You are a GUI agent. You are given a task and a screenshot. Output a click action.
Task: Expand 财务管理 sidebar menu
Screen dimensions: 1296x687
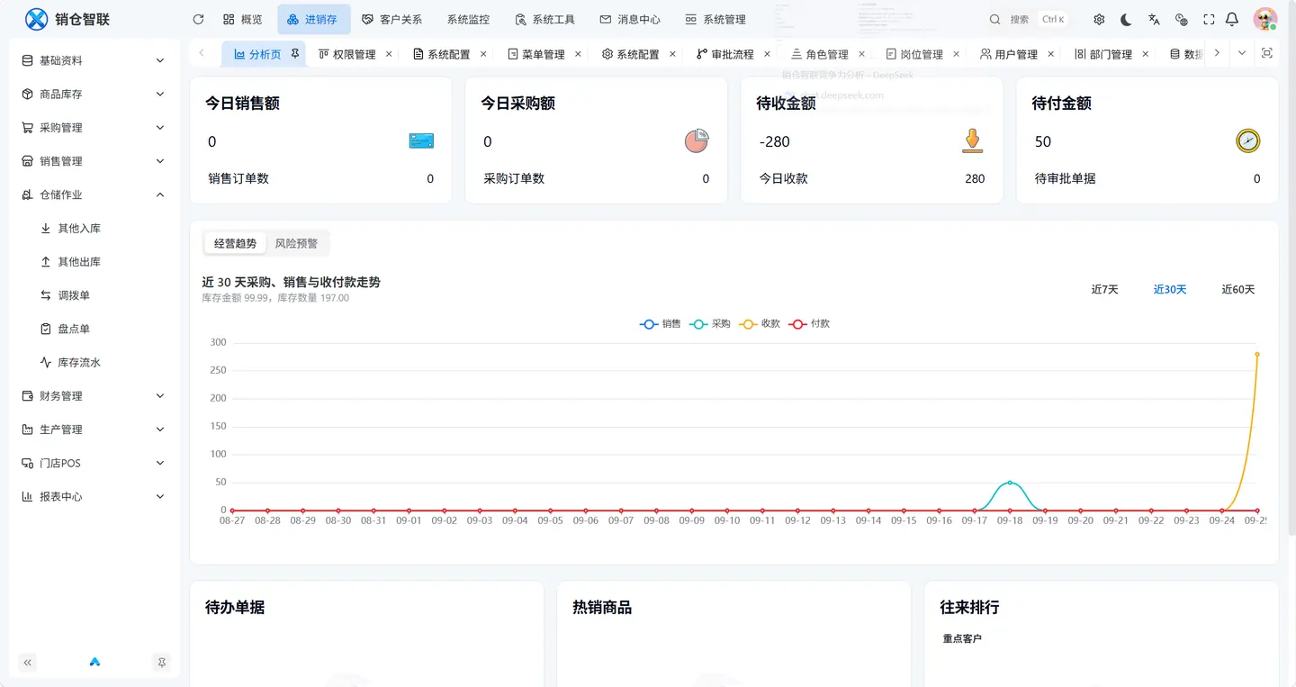(94, 396)
